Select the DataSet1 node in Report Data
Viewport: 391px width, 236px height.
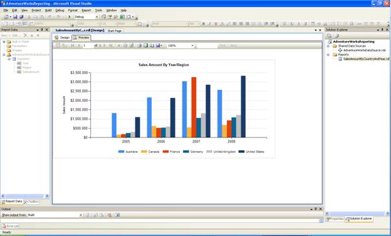pyautogui.click(x=23, y=59)
